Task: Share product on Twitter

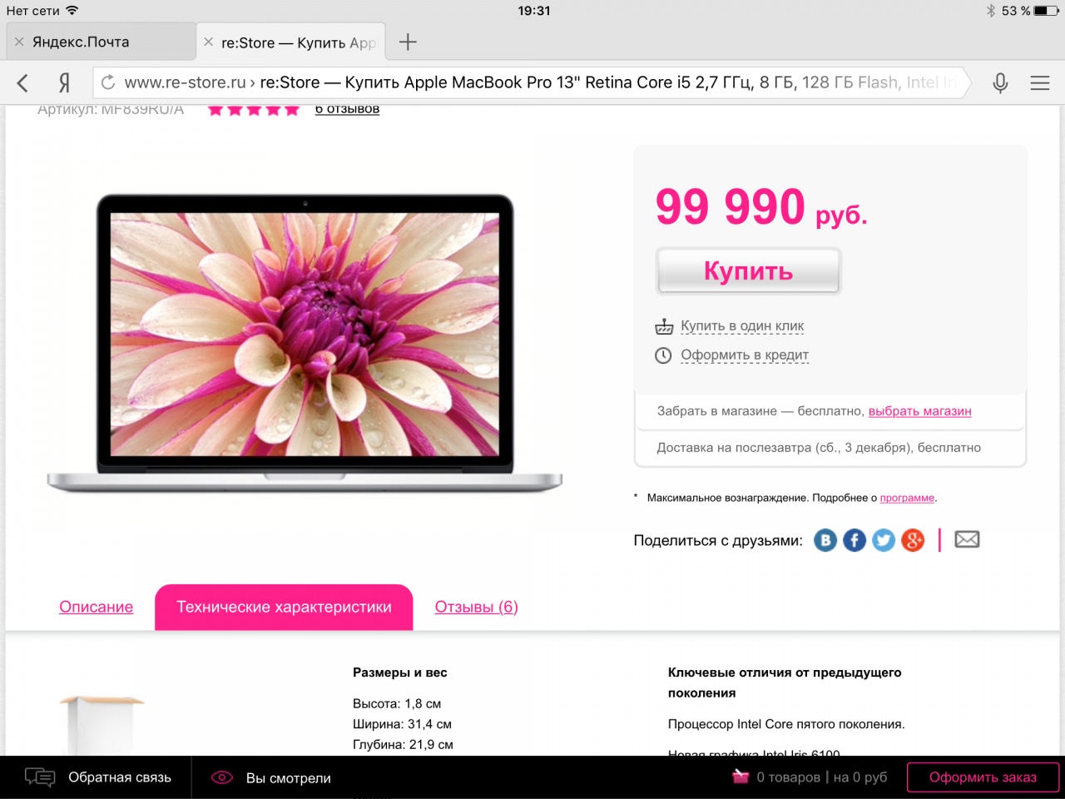Action: tap(884, 540)
